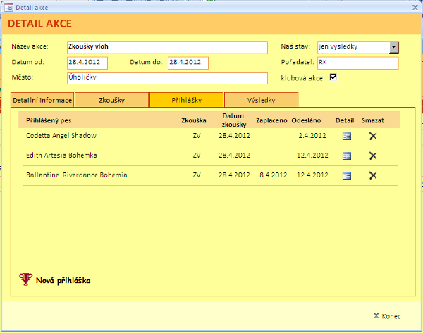
Task: Focus the Název akce field
Action: pos(167,47)
